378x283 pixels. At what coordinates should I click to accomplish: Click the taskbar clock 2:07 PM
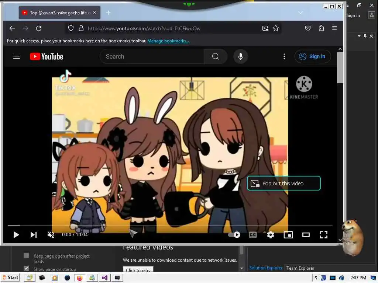pyautogui.click(x=358, y=278)
